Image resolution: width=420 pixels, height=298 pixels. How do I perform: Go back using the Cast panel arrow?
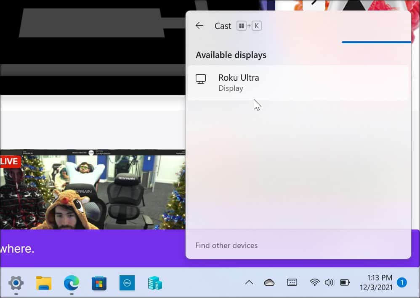(x=199, y=26)
